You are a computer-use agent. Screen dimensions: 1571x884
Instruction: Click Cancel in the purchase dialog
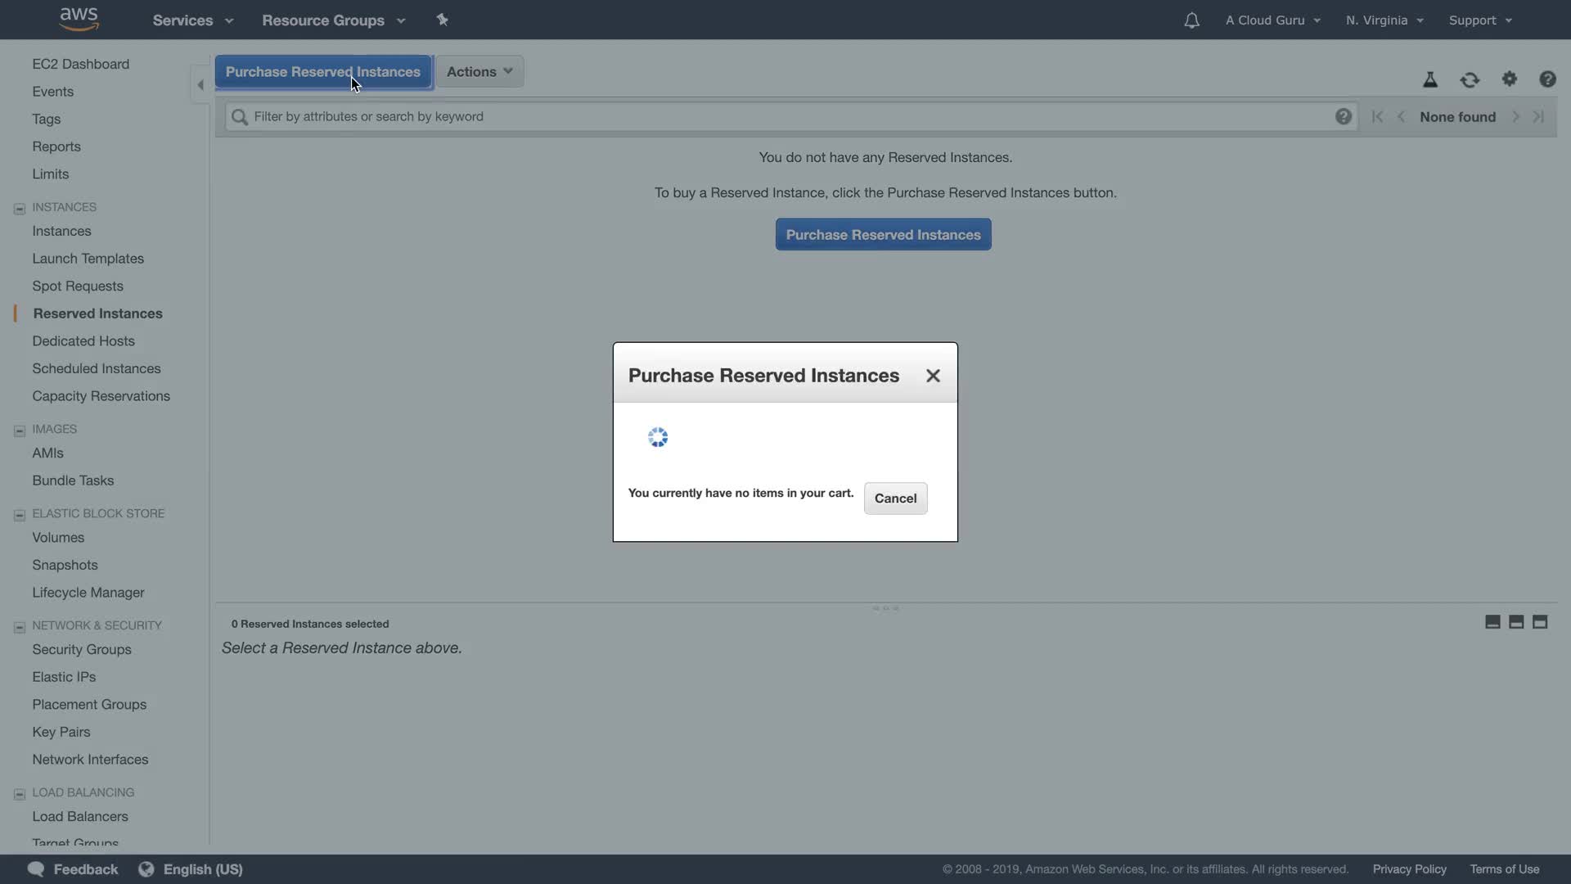pyautogui.click(x=895, y=498)
